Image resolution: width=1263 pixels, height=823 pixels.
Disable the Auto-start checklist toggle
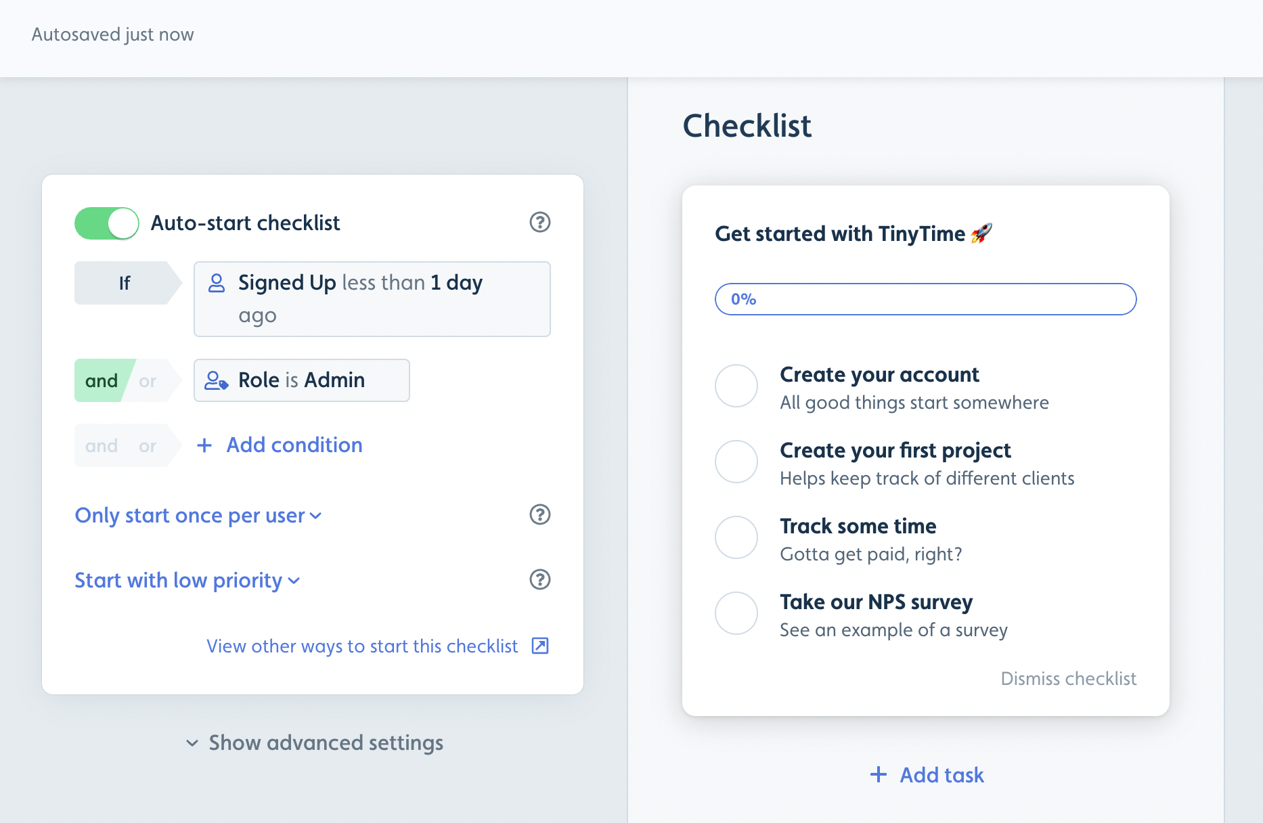(107, 223)
